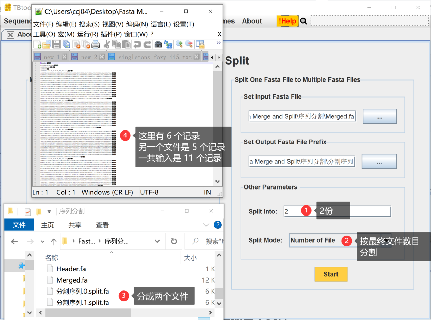Click the Find binoculars icon
Screen dimensions: 431x320
[x=158, y=44]
